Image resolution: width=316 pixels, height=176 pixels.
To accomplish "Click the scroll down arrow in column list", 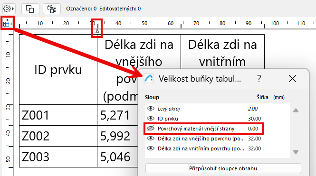I will coord(296,152).
